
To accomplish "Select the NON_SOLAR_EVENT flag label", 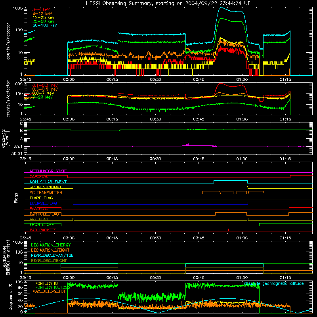I will pyautogui.click(x=48, y=182).
